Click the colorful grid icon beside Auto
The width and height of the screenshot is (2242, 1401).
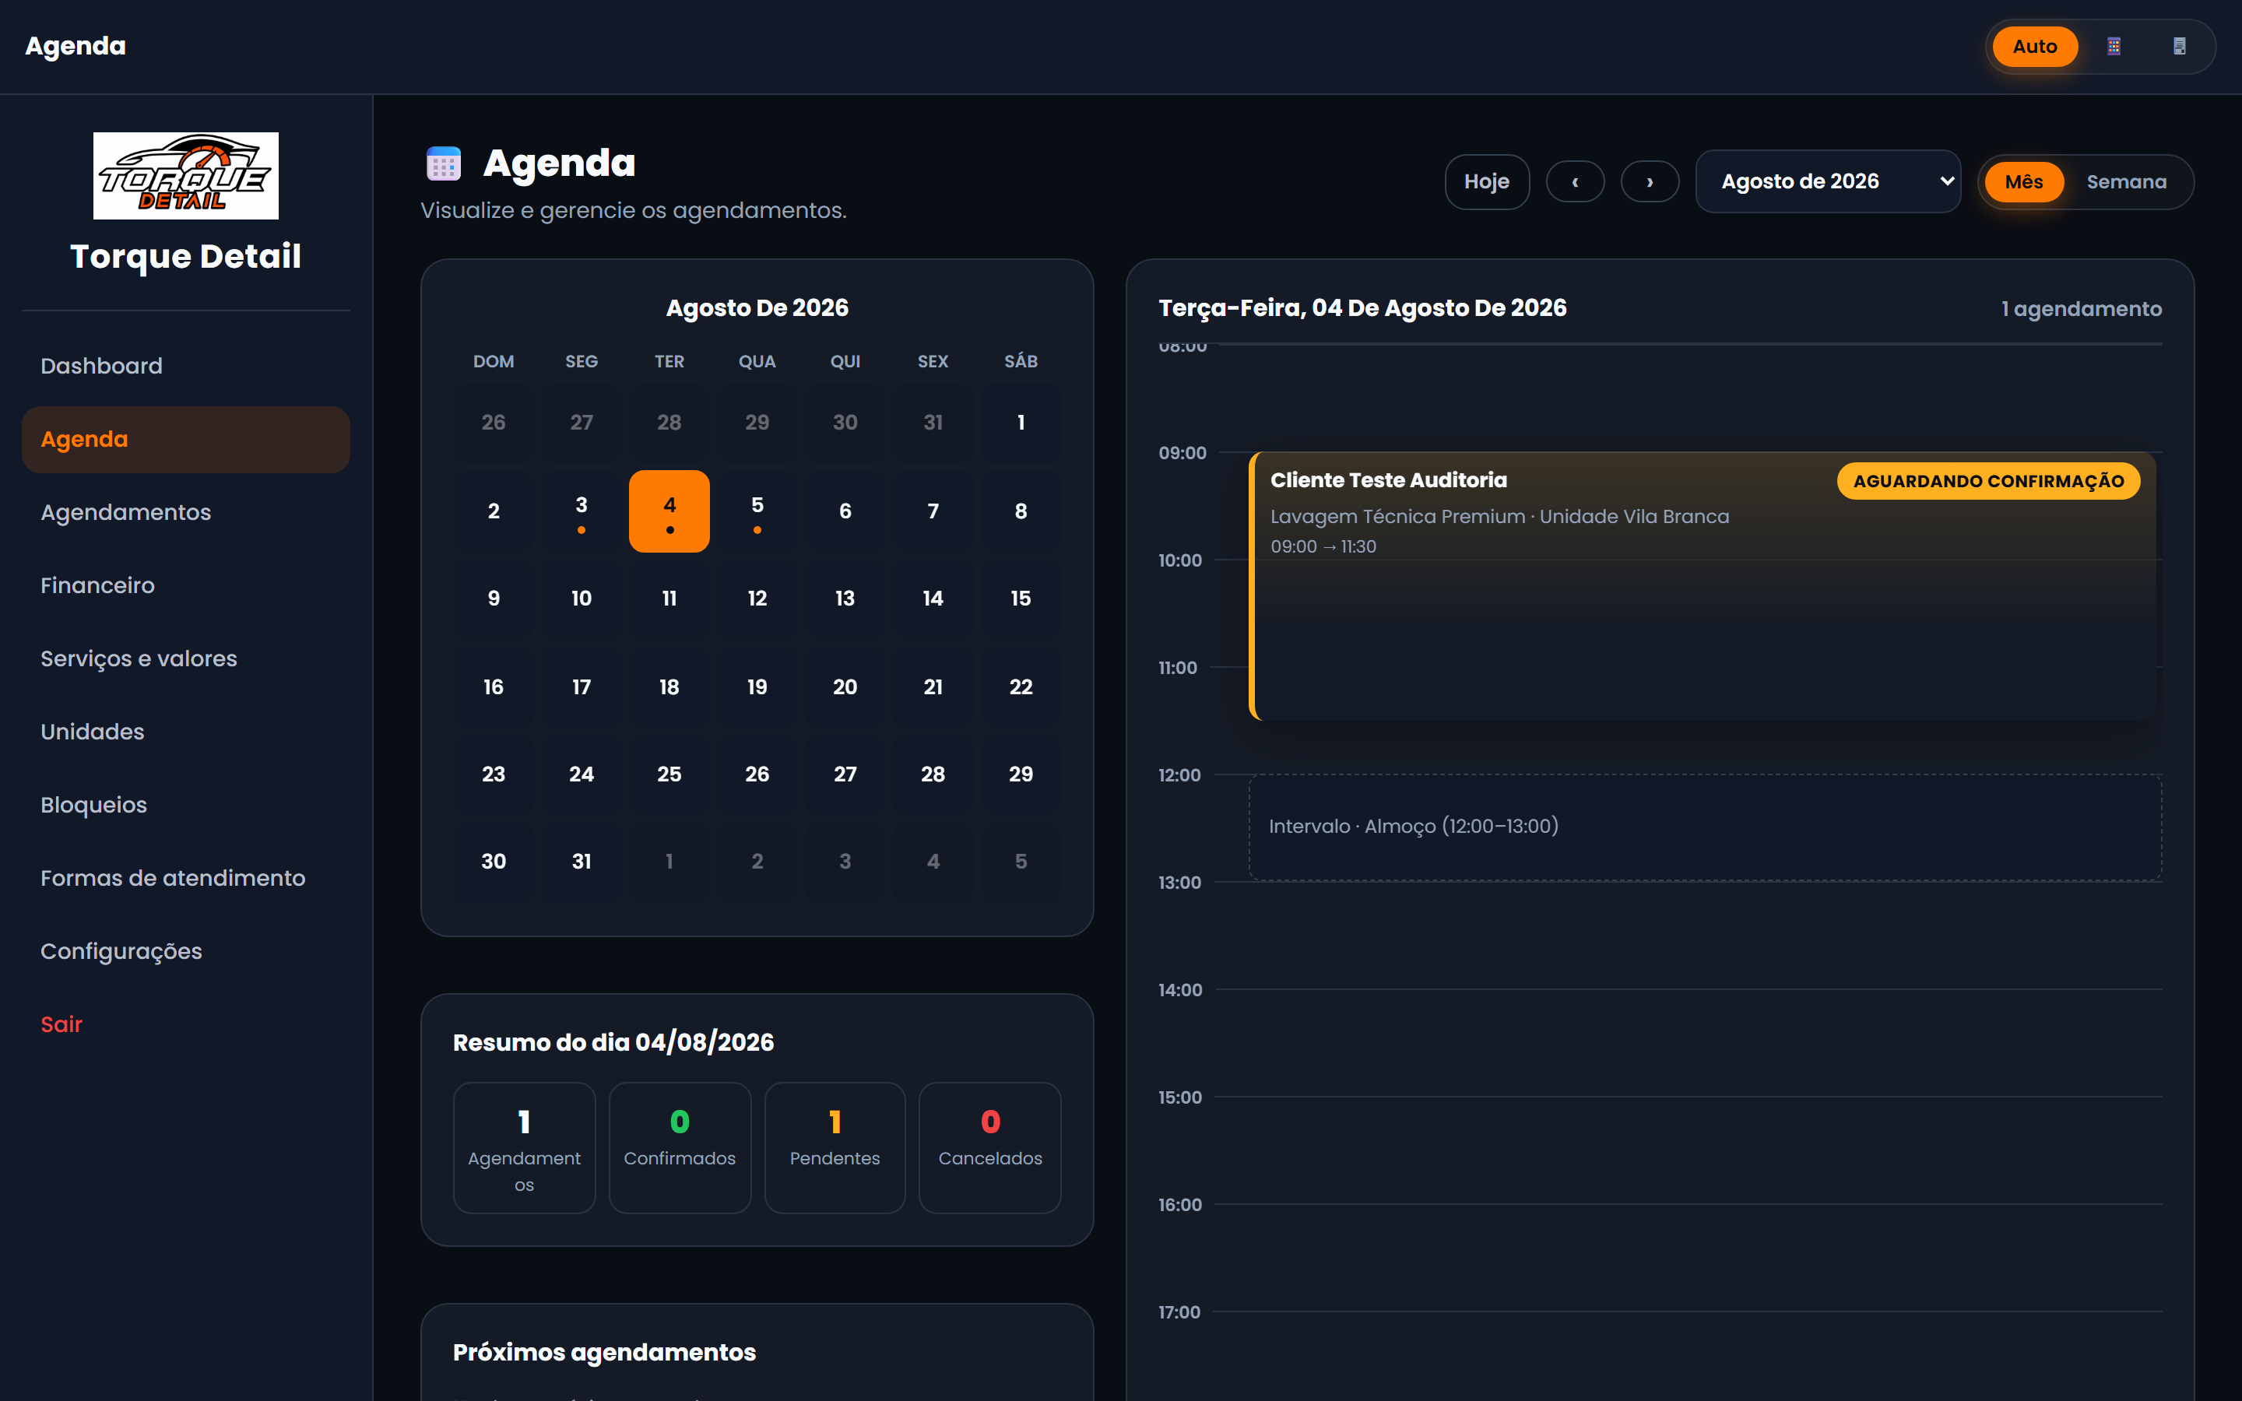click(2114, 47)
